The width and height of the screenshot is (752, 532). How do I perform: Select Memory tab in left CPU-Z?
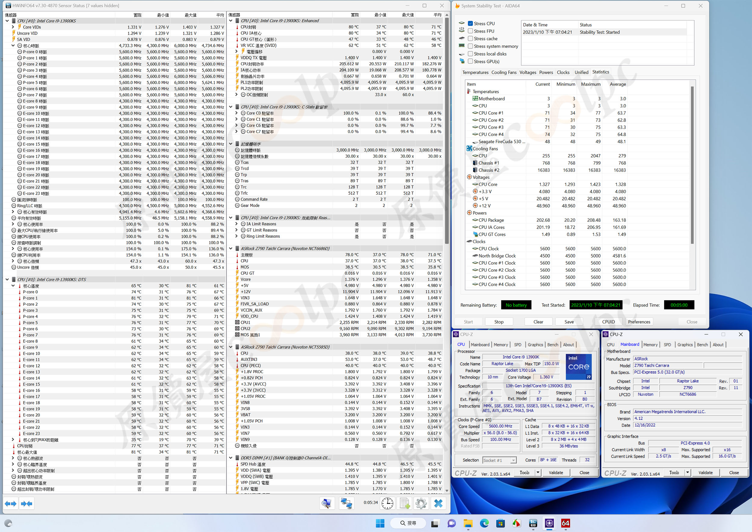[x=501, y=345]
